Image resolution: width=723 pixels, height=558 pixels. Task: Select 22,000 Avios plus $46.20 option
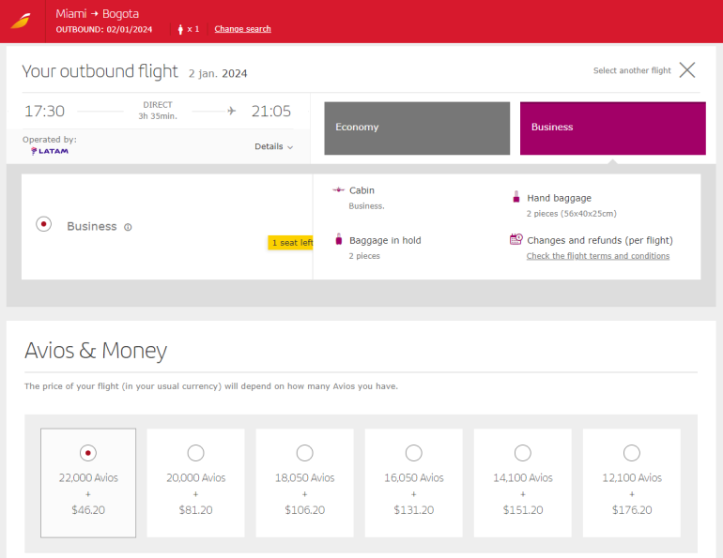tap(88, 453)
